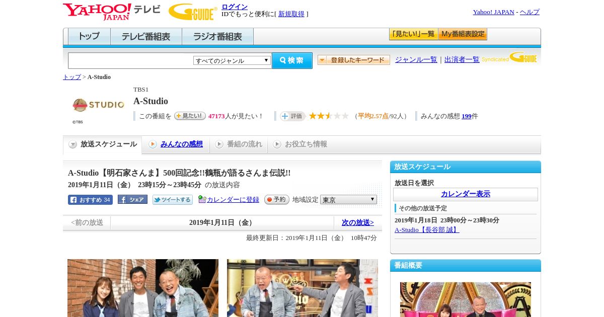Image resolution: width=604 pixels, height=317 pixels.
Task: Click the 平均2.57点/92人 rating text
Action: click(x=381, y=116)
